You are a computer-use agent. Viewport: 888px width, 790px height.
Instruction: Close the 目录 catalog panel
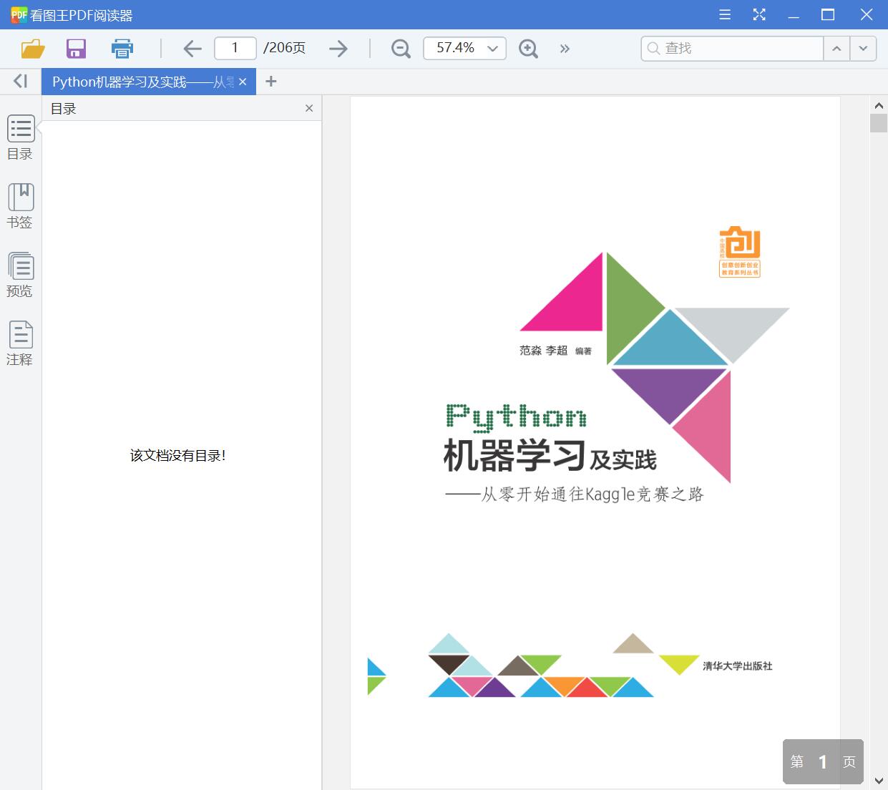[x=309, y=108]
